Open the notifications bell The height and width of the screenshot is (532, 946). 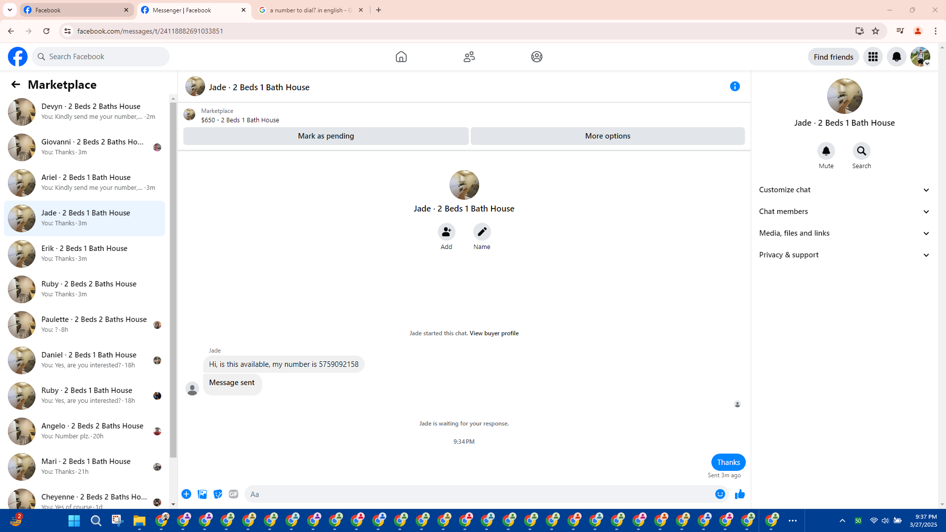click(x=897, y=57)
